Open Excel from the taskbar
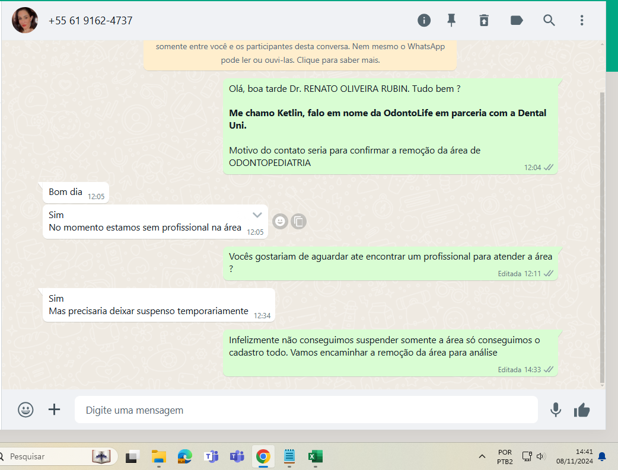 [316, 456]
